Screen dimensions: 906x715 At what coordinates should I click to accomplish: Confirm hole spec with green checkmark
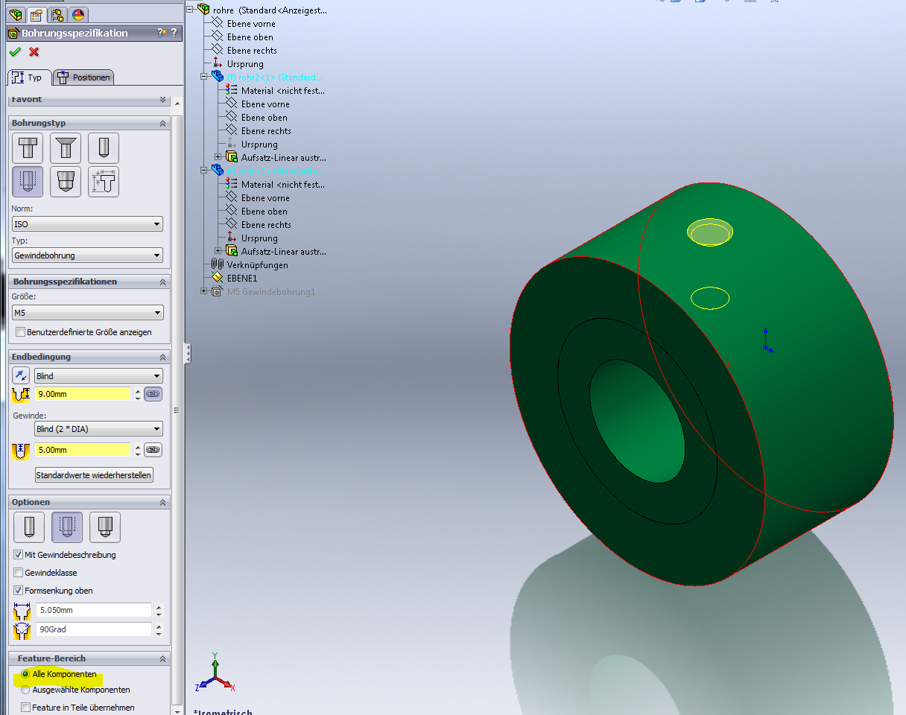[x=14, y=52]
